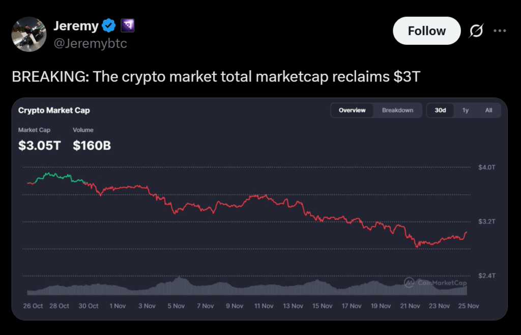Click the $160B volume value
Image resolution: width=521 pixels, height=335 pixels.
click(92, 146)
